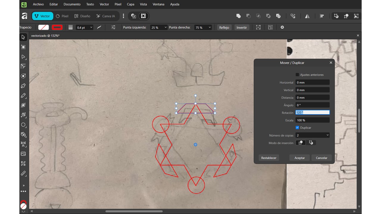Open more tools ellipsis in left toolbar
This screenshot has height=214, width=381.
pyautogui.click(x=23, y=191)
